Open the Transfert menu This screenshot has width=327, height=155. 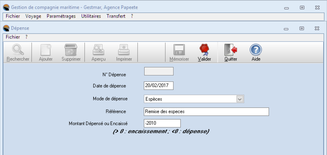tap(116, 16)
